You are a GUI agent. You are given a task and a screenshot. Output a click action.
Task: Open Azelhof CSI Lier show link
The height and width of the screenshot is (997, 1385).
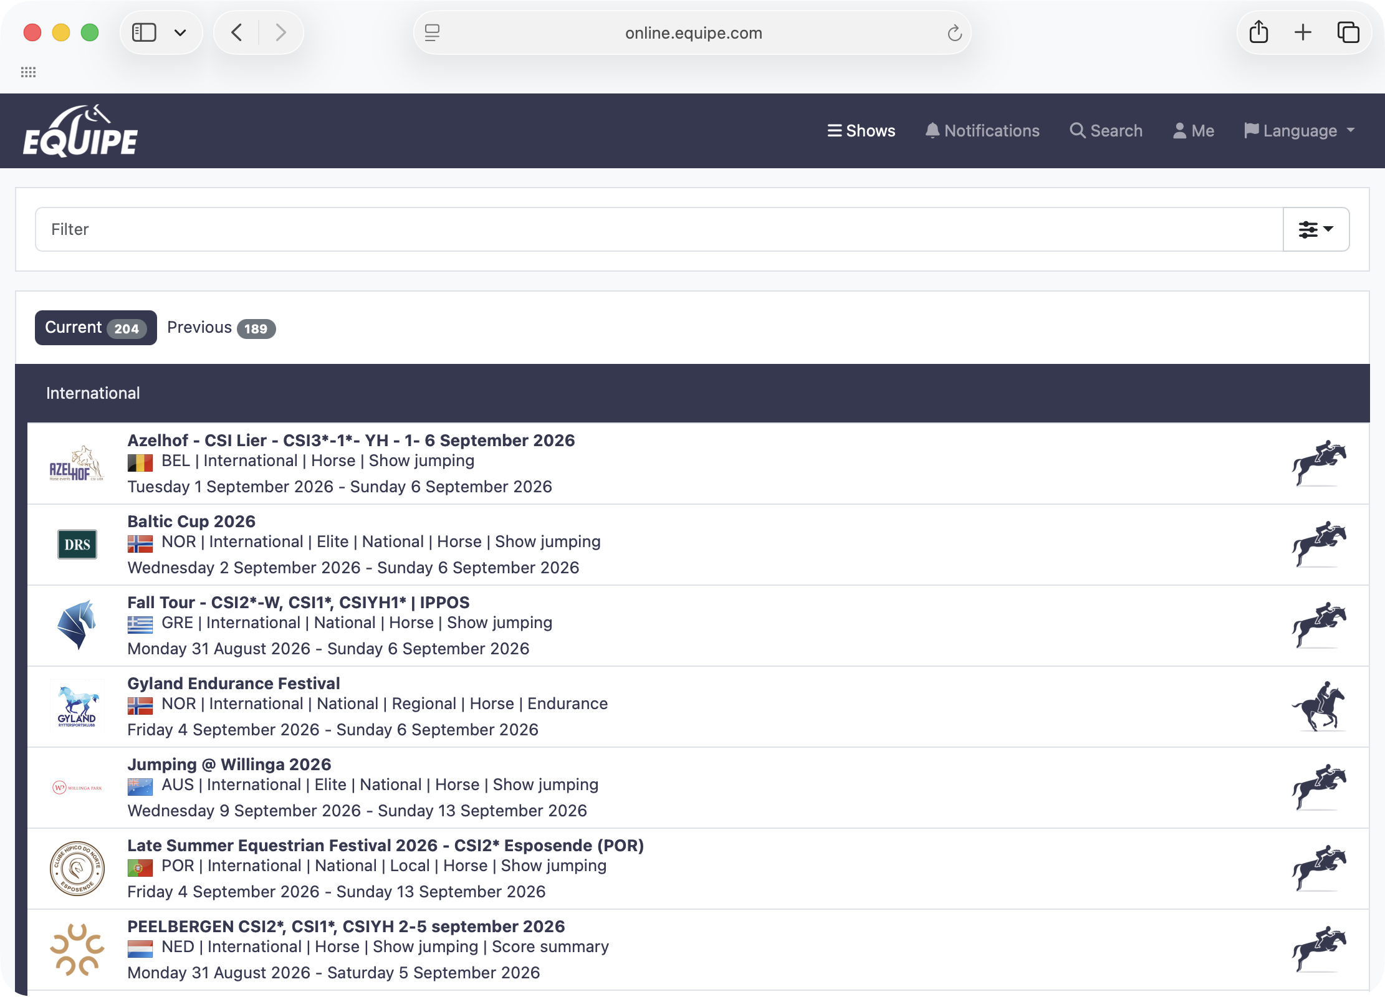[351, 441]
